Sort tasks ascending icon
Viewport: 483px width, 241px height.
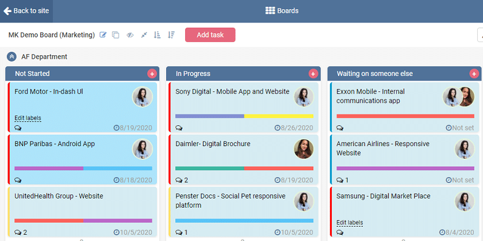coord(158,35)
